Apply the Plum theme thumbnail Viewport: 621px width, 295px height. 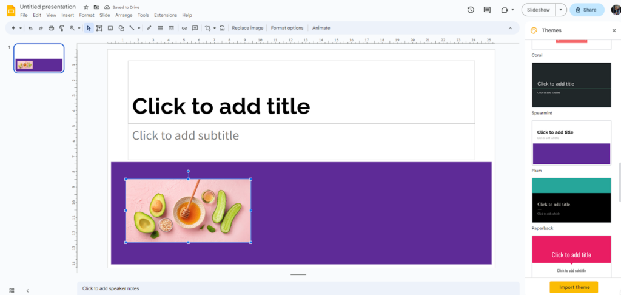[571, 142]
